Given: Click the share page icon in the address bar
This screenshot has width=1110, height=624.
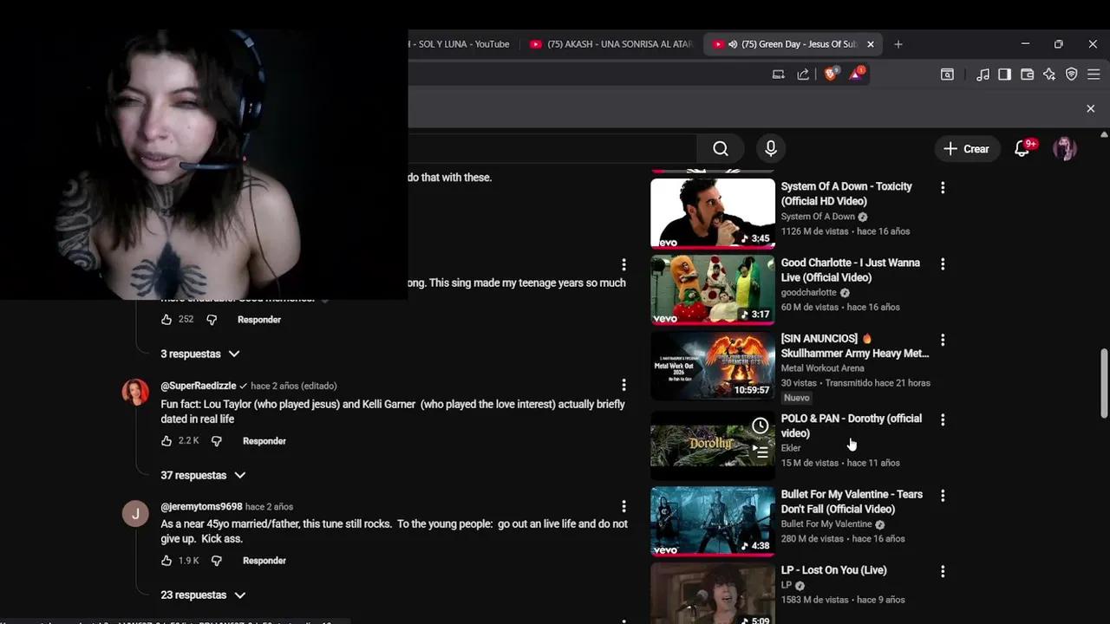Looking at the screenshot, I should point(803,75).
